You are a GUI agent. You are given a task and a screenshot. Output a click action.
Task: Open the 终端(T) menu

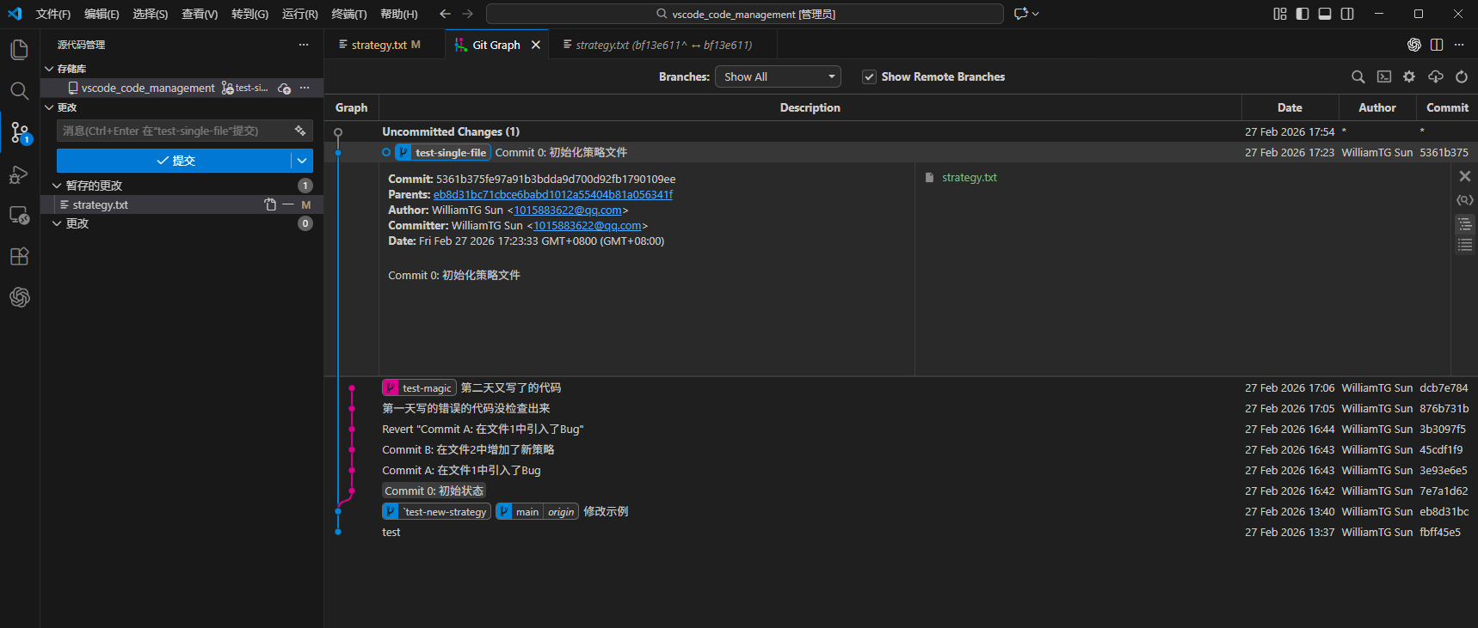point(349,14)
